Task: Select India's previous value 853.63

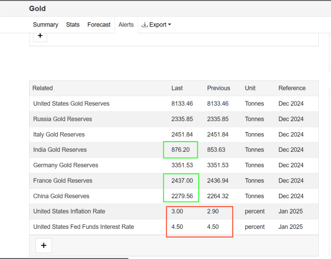Action: click(216, 150)
